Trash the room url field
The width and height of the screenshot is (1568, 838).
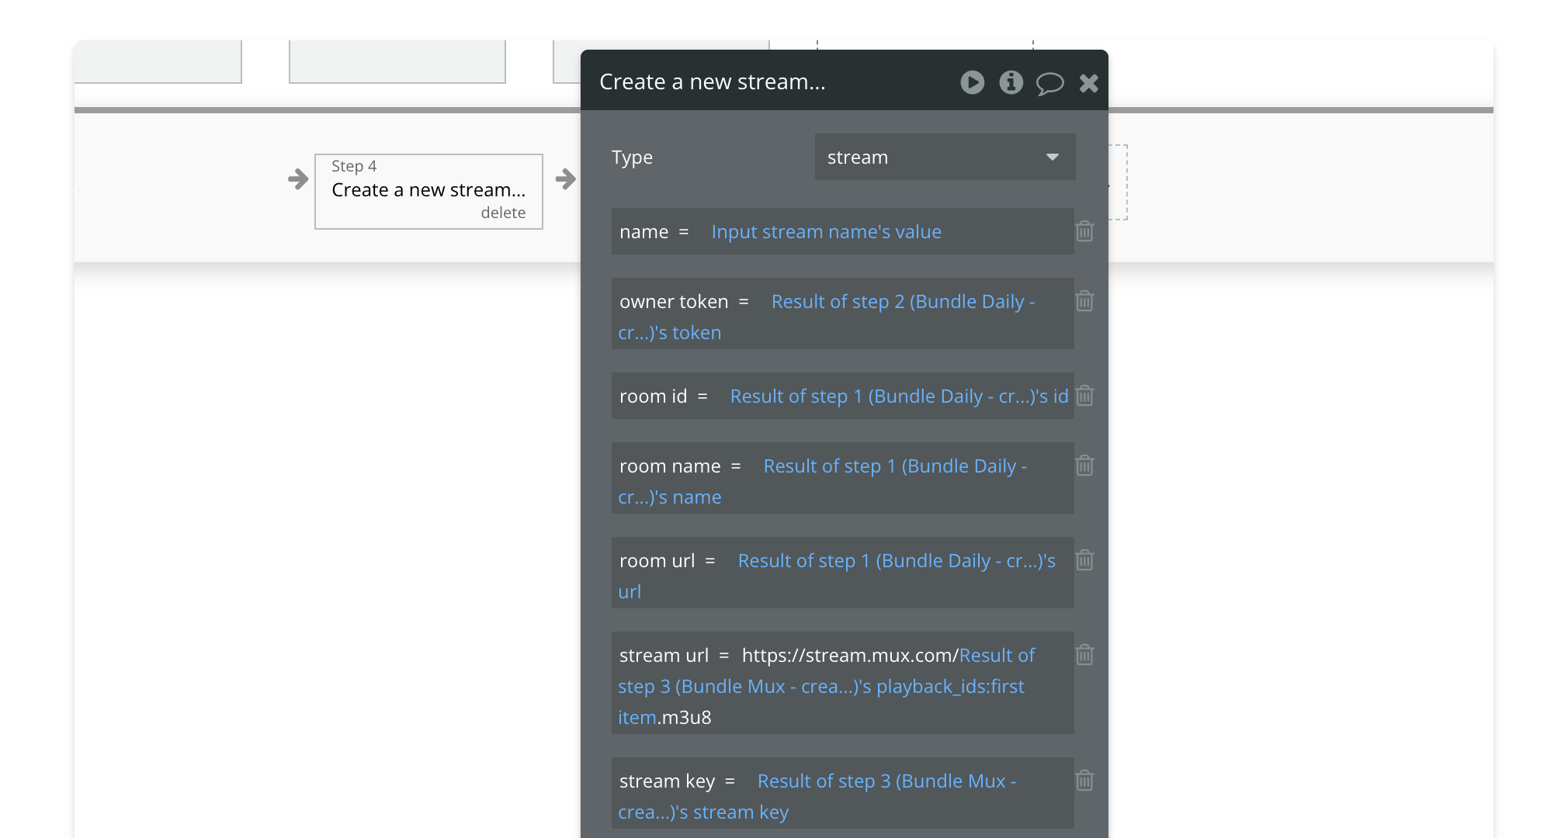[x=1084, y=560]
